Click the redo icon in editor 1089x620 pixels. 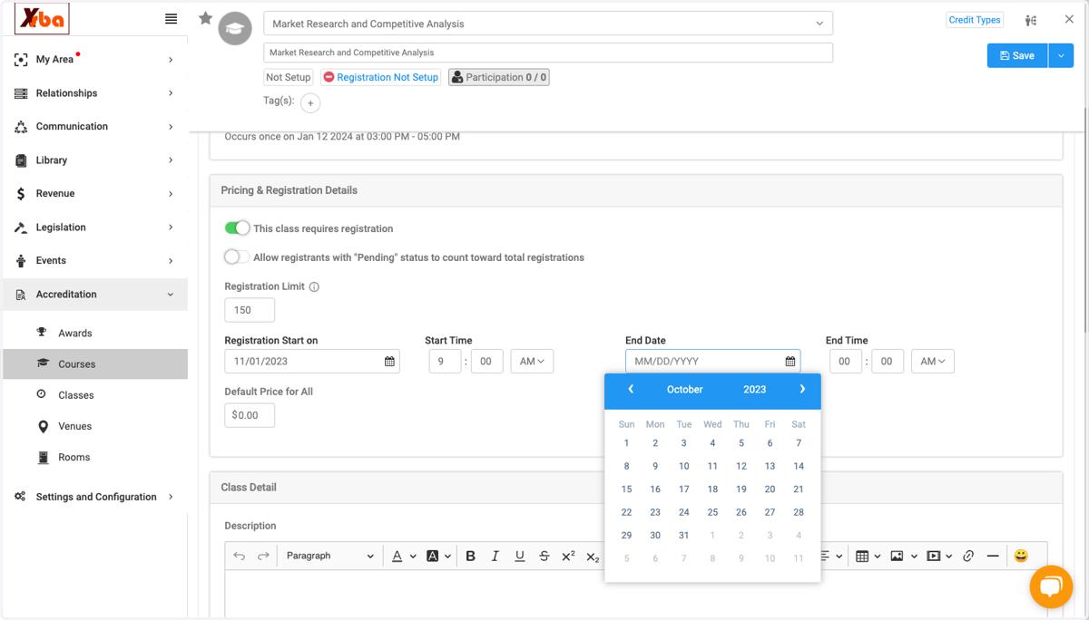263,556
